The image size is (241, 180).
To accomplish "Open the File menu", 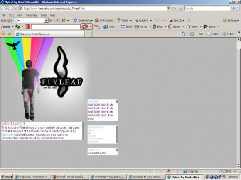I will pos(4,15).
